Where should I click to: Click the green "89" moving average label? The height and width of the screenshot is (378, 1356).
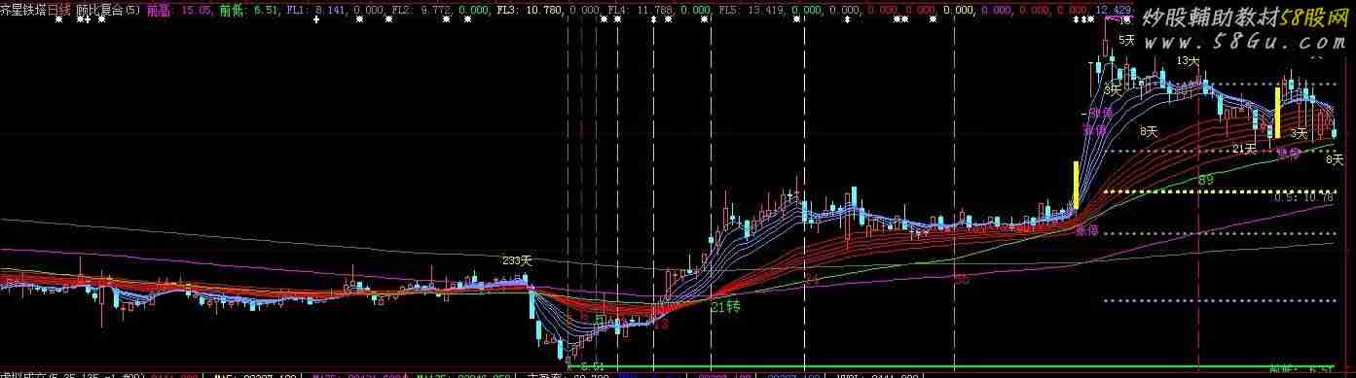[x=1205, y=180]
